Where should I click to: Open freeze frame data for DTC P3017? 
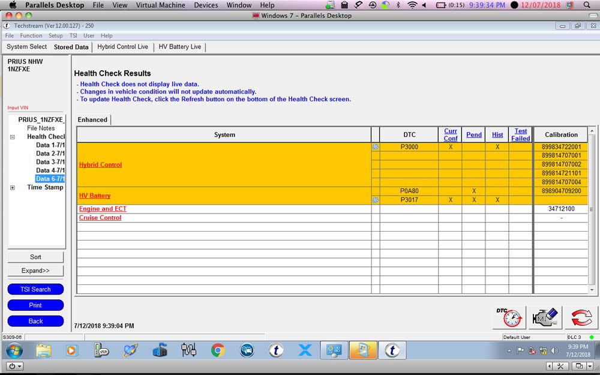pos(376,200)
